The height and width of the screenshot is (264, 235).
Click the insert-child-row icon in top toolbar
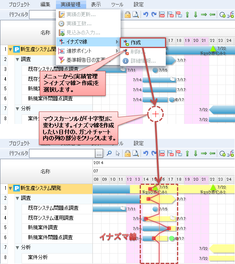(171, 15)
